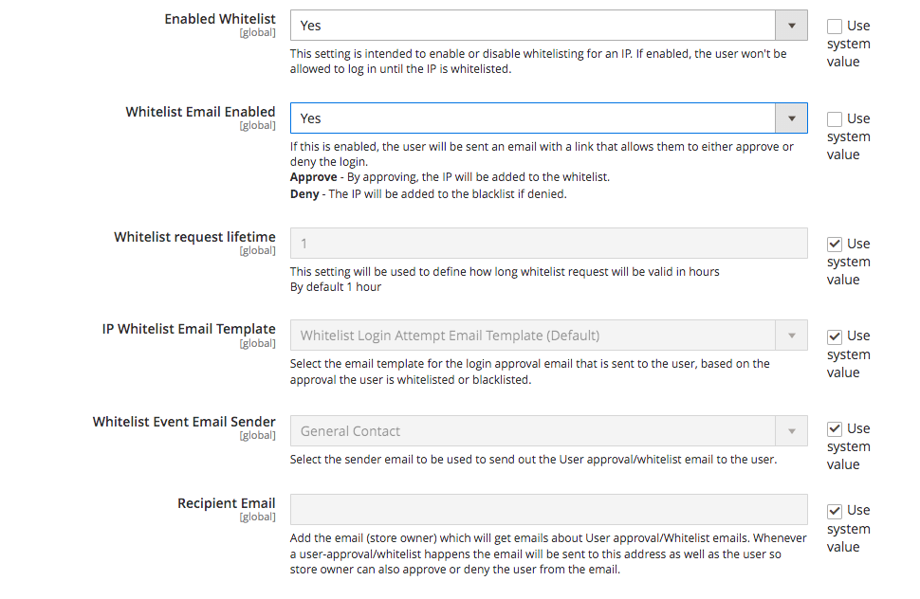This screenshot has width=920, height=599.
Task: Check system value for Enabled Whitelist
Action: pos(835,27)
